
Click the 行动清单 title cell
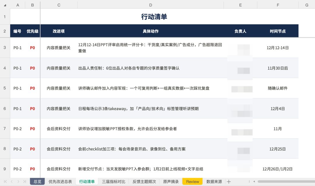154,17
